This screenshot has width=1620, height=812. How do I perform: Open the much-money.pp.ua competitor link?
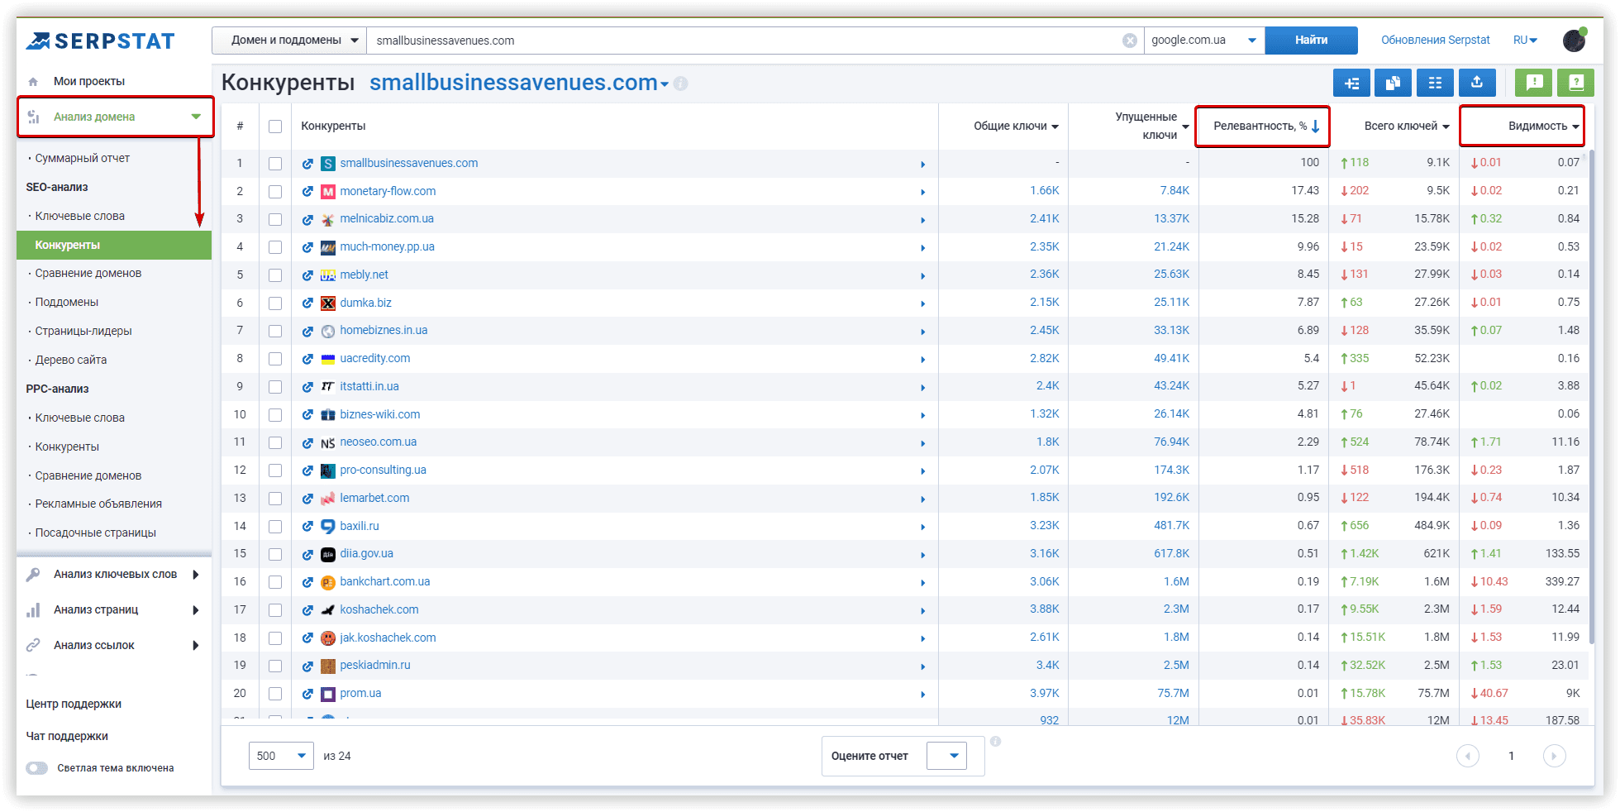(x=387, y=247)
